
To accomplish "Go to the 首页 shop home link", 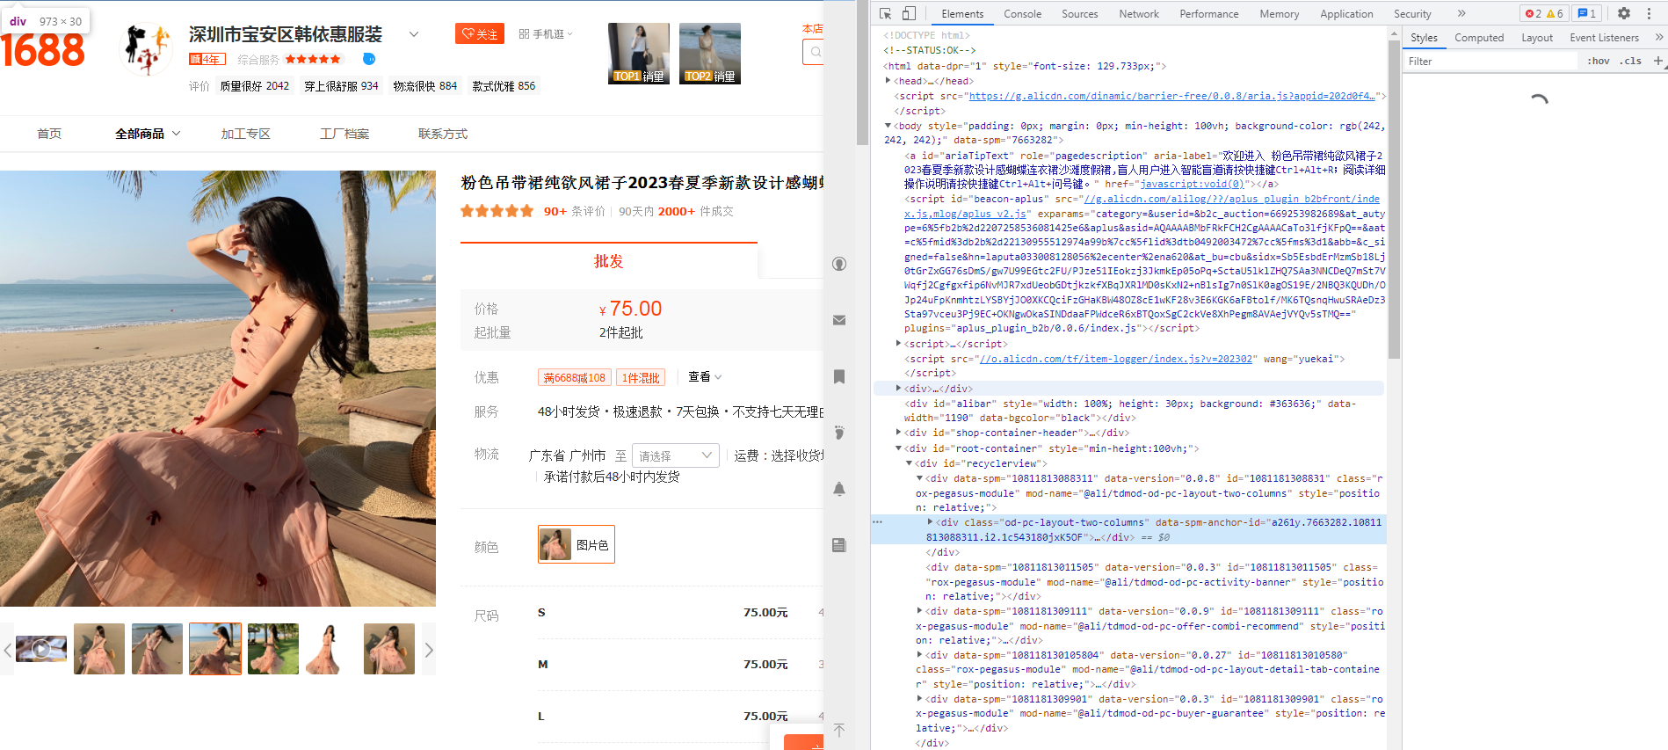I will coord(49,134).
